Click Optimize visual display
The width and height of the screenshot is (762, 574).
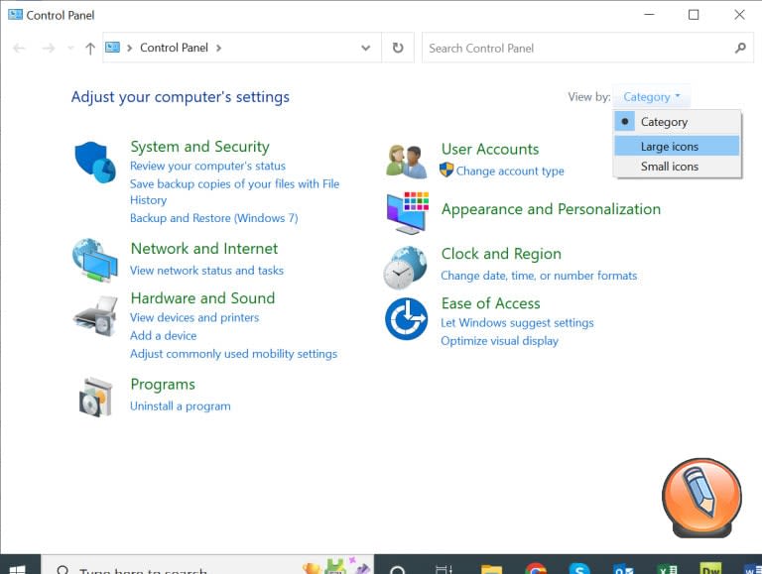[x=500, y=340]
